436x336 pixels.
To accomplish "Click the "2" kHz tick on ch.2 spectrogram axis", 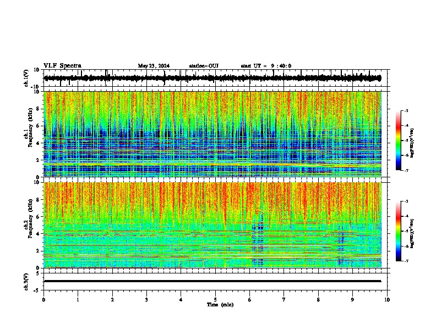I will click(39, 251).
